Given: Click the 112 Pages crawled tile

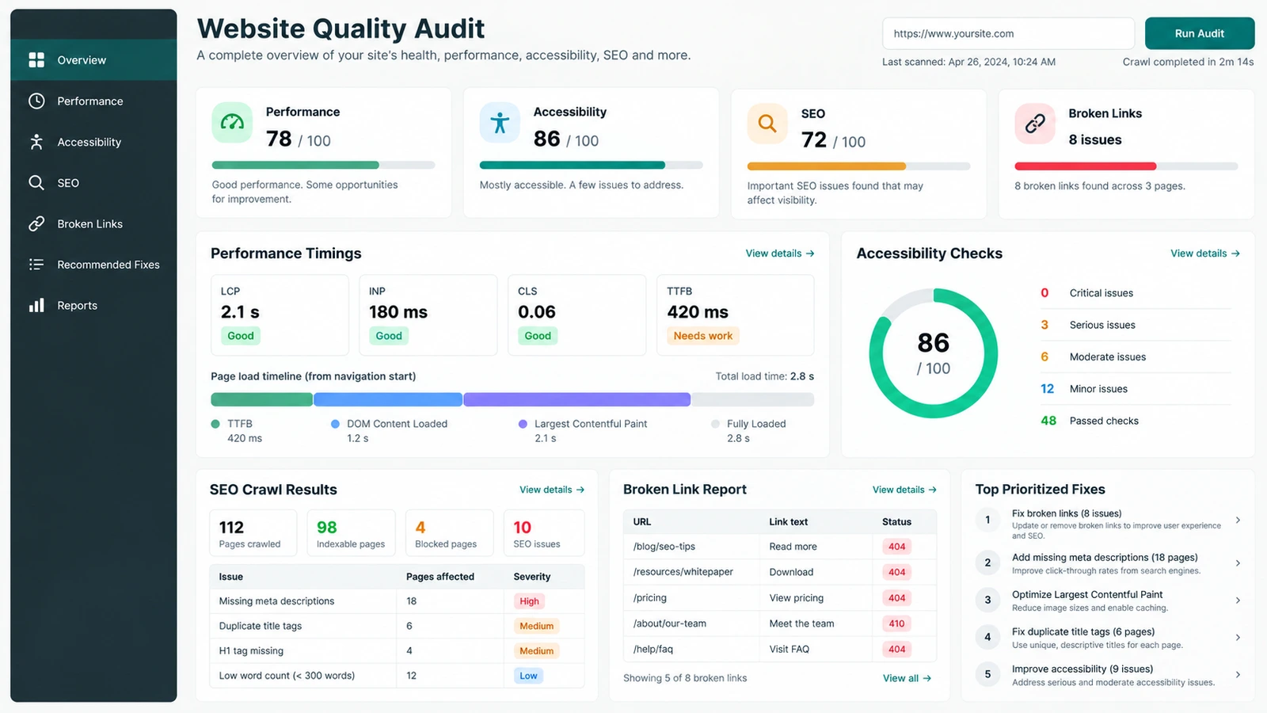Looking at the screenshot, I should pos(253,533).
